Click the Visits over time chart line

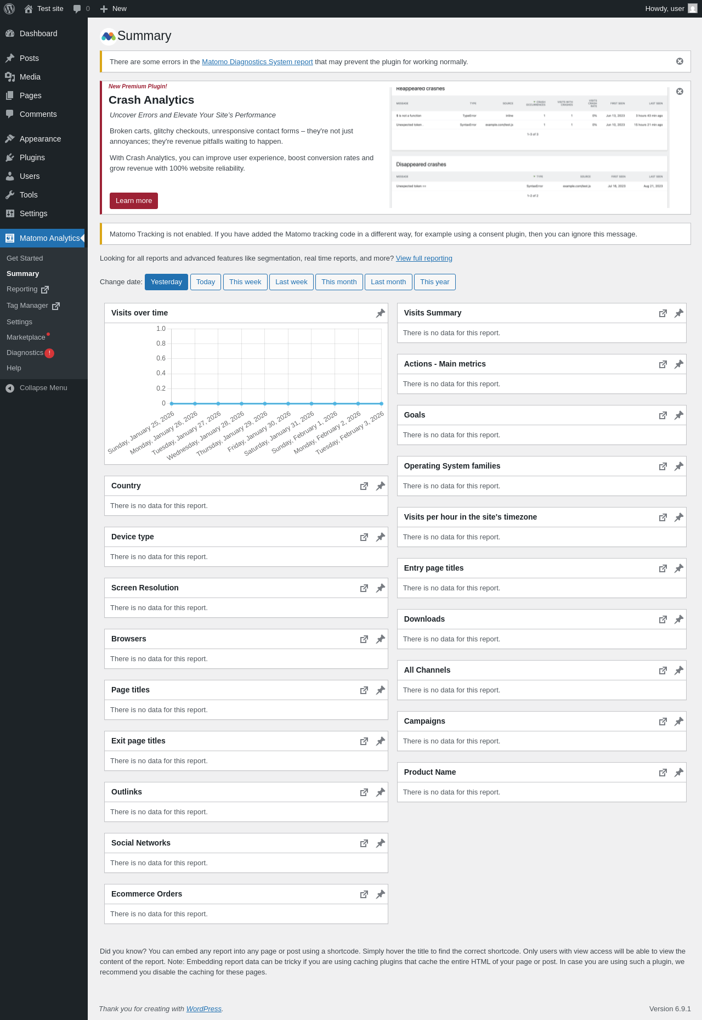[276, 403]
